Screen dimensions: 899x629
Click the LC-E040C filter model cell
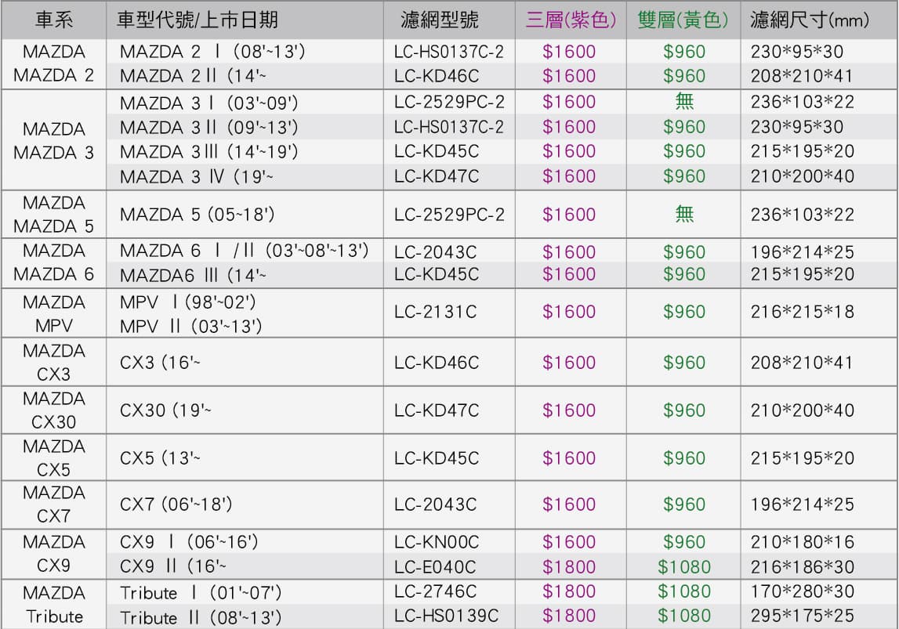(x=434, y=567)
